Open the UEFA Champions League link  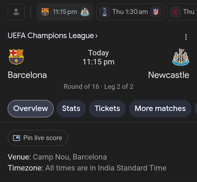pos(51,36)
